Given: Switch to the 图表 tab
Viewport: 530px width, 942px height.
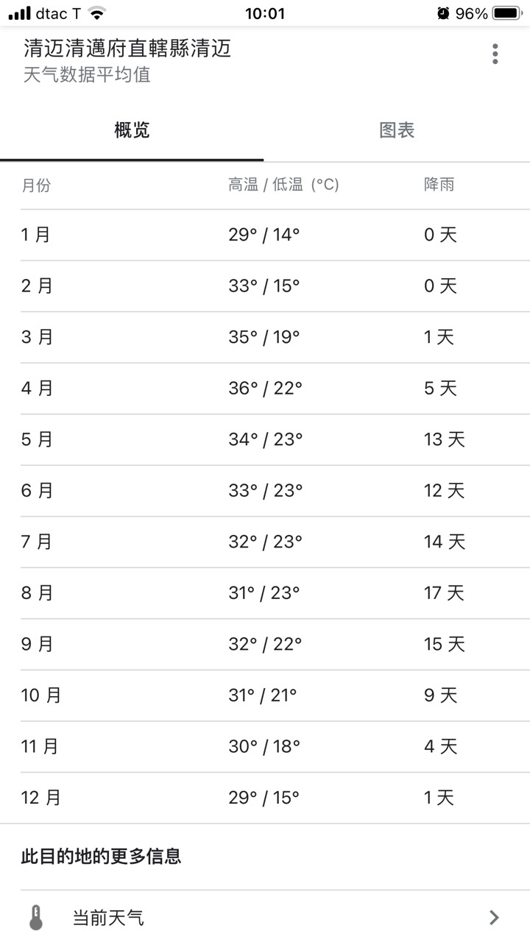Looking at the screenshot, I should click(397, 130).
